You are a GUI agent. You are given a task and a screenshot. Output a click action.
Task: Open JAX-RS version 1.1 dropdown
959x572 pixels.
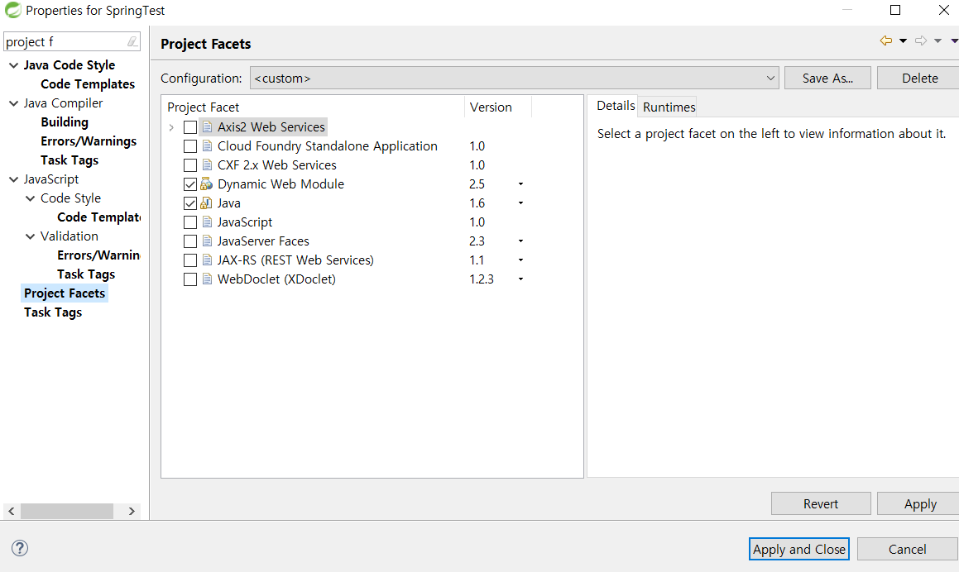[x=520, y=260]
